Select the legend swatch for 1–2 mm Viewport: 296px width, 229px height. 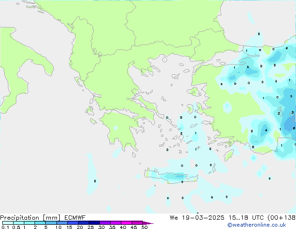[x=29, y=223]
